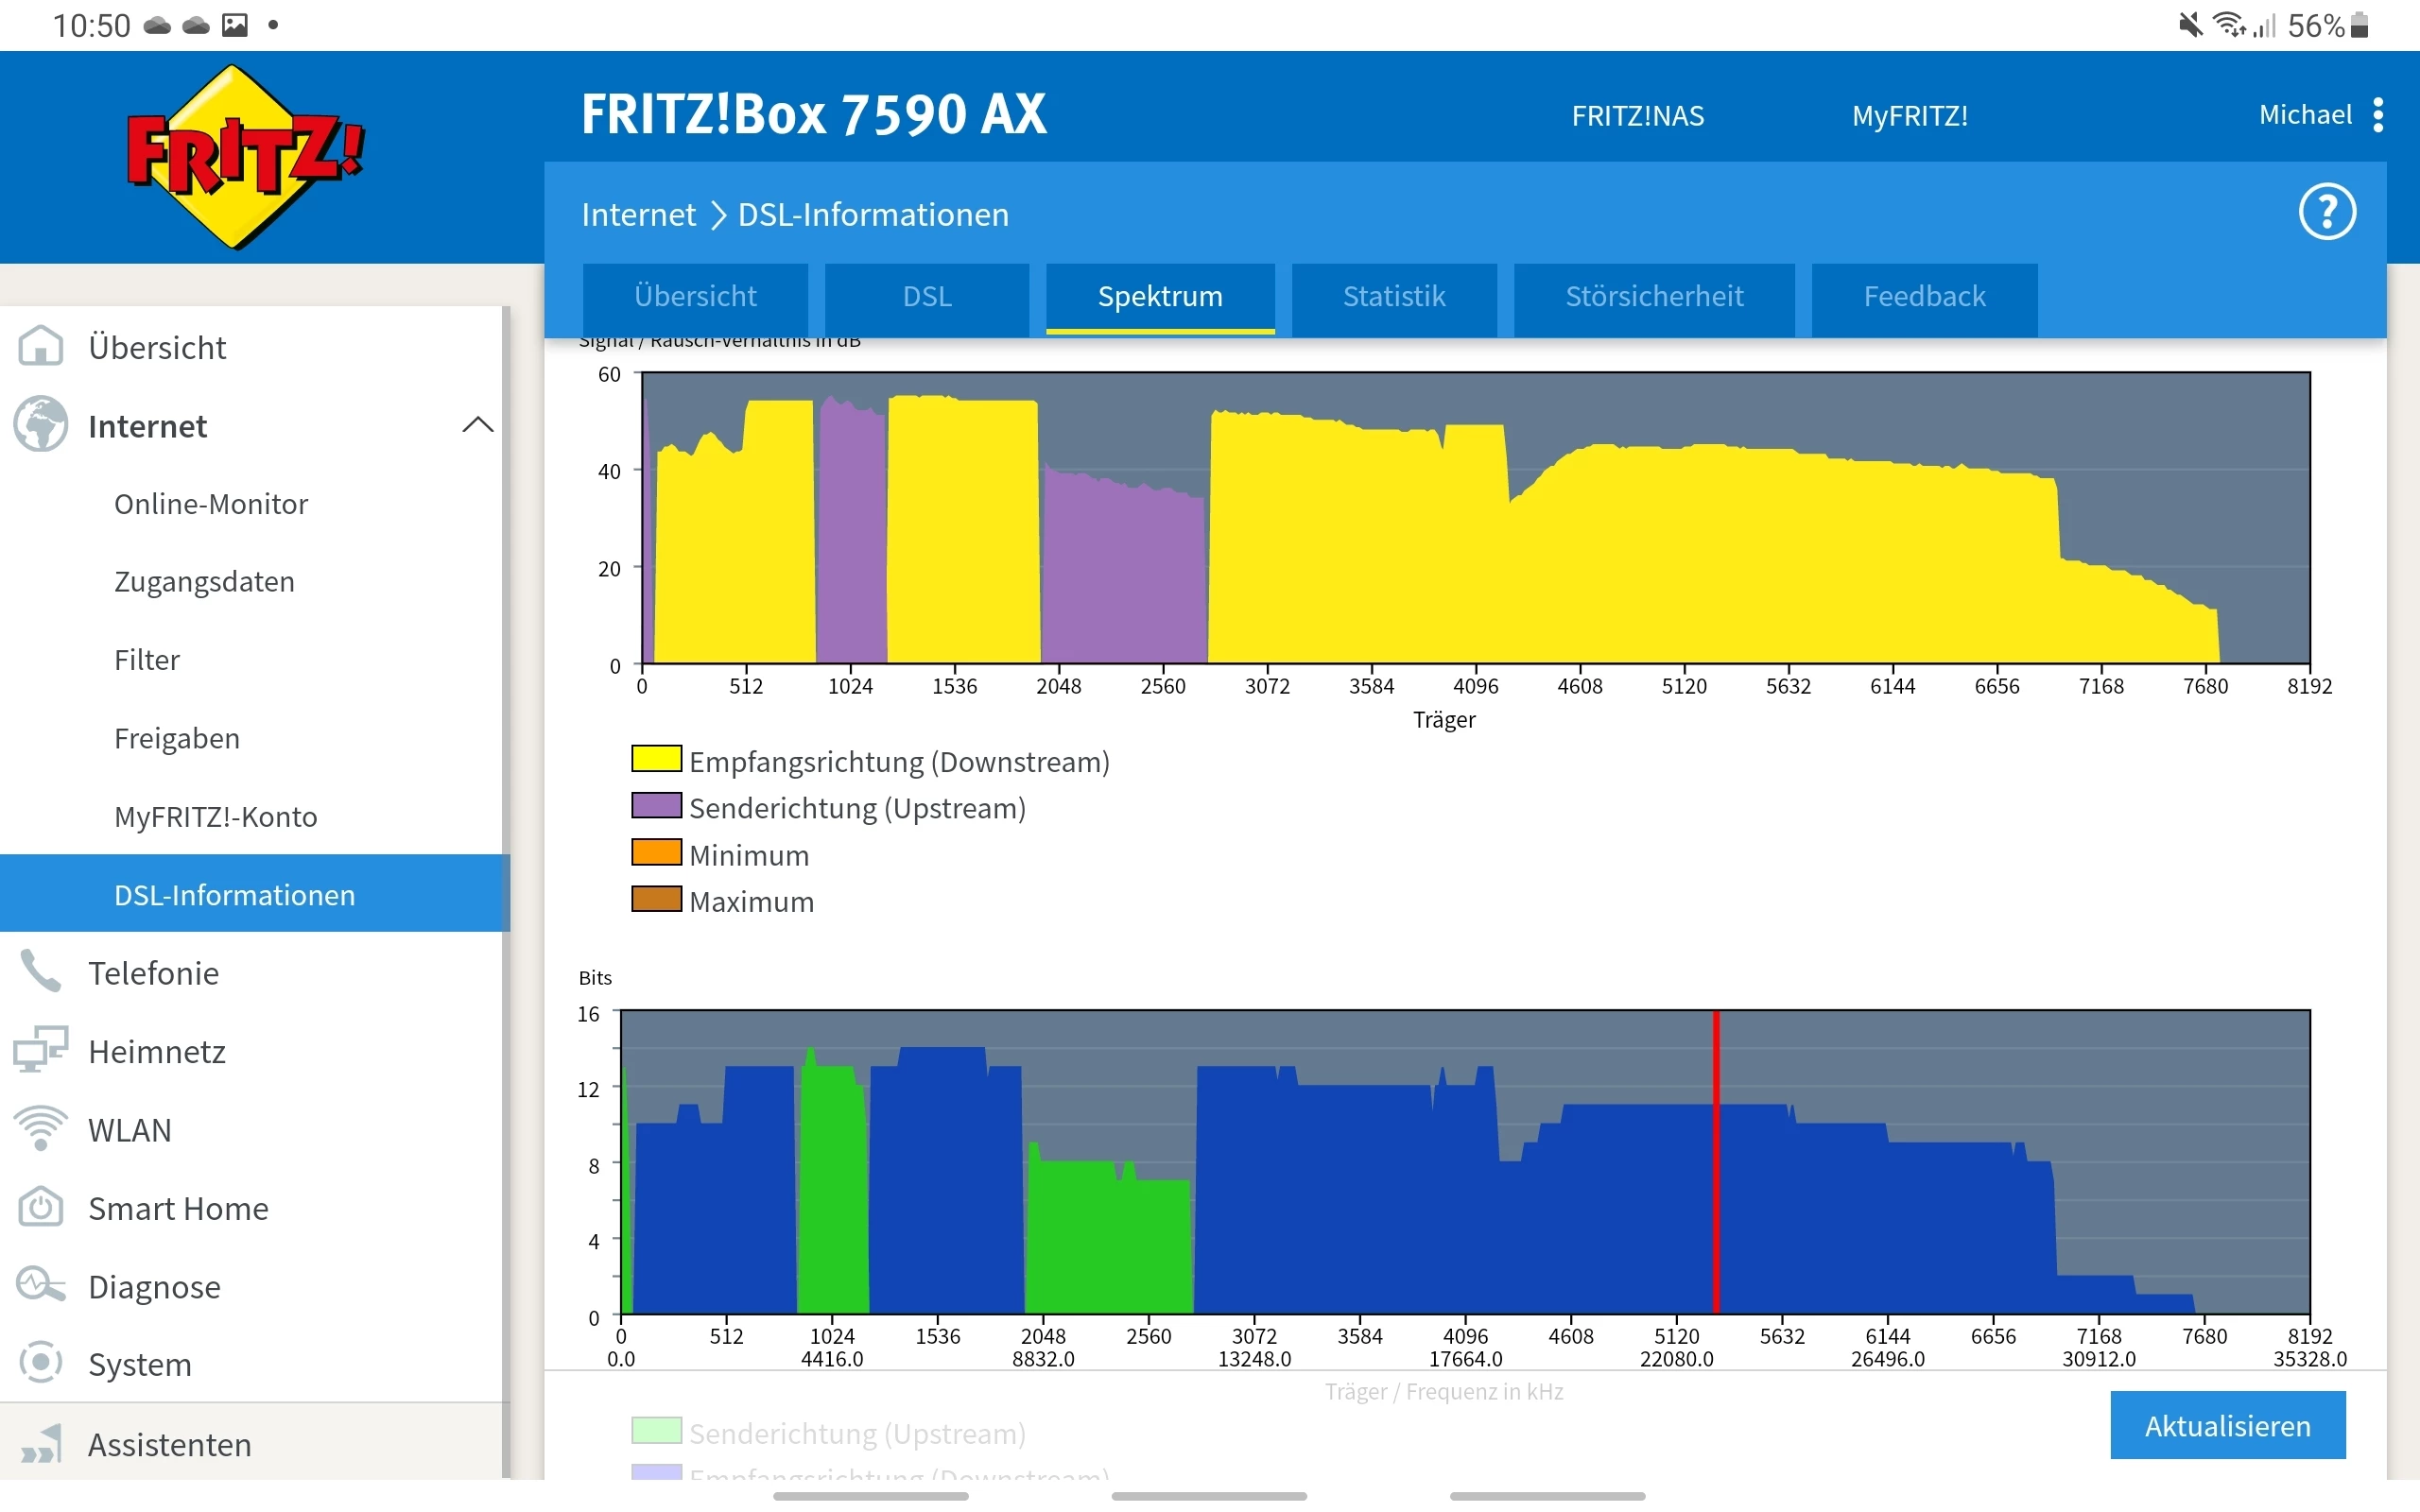This screenshot has height=1512, width=2420.
Task: Open the help question mark icon
Action: click(2326, 212)
